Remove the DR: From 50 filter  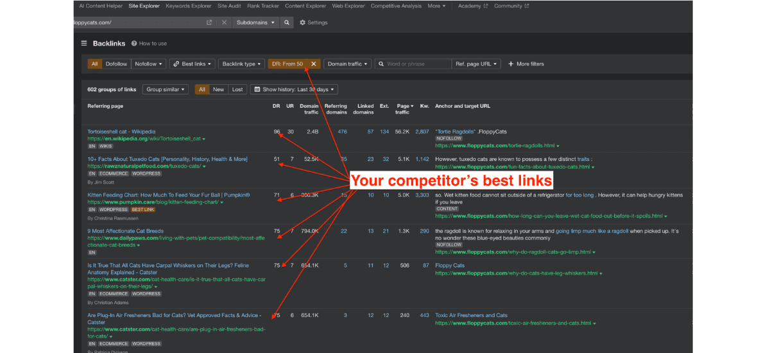[x=314, y=64]
